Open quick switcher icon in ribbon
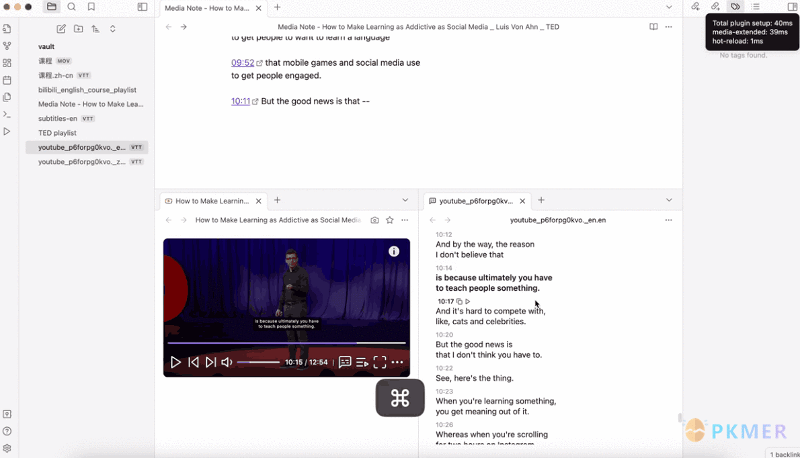The width and height of the screenshot is (800, 458). [x=7, y=28]
